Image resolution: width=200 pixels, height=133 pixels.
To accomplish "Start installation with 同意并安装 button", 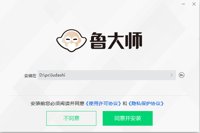I will click(128, 118).
